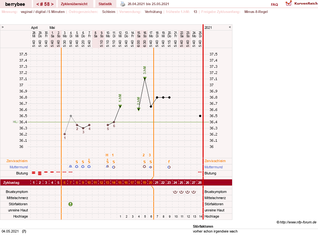Click the Muttermund symbol on May 4

(x=70, y=166)
